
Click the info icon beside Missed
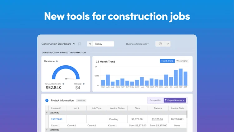coord(84,84)
